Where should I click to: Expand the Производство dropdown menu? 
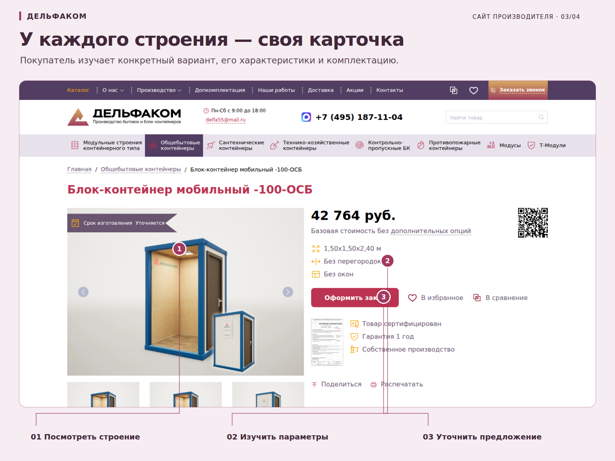[159, 90]
